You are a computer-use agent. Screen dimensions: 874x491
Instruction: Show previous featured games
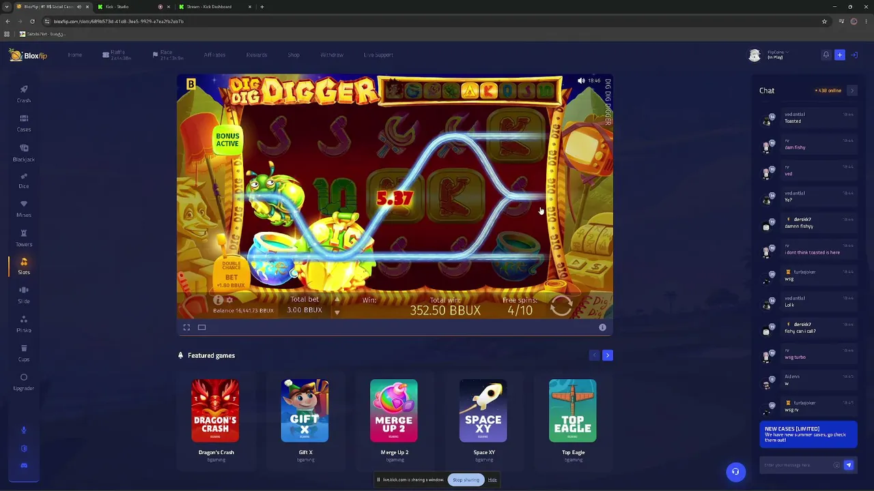[594, 355]
